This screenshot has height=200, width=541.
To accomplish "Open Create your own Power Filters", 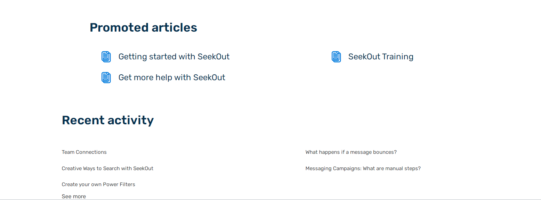I will 98,184.
